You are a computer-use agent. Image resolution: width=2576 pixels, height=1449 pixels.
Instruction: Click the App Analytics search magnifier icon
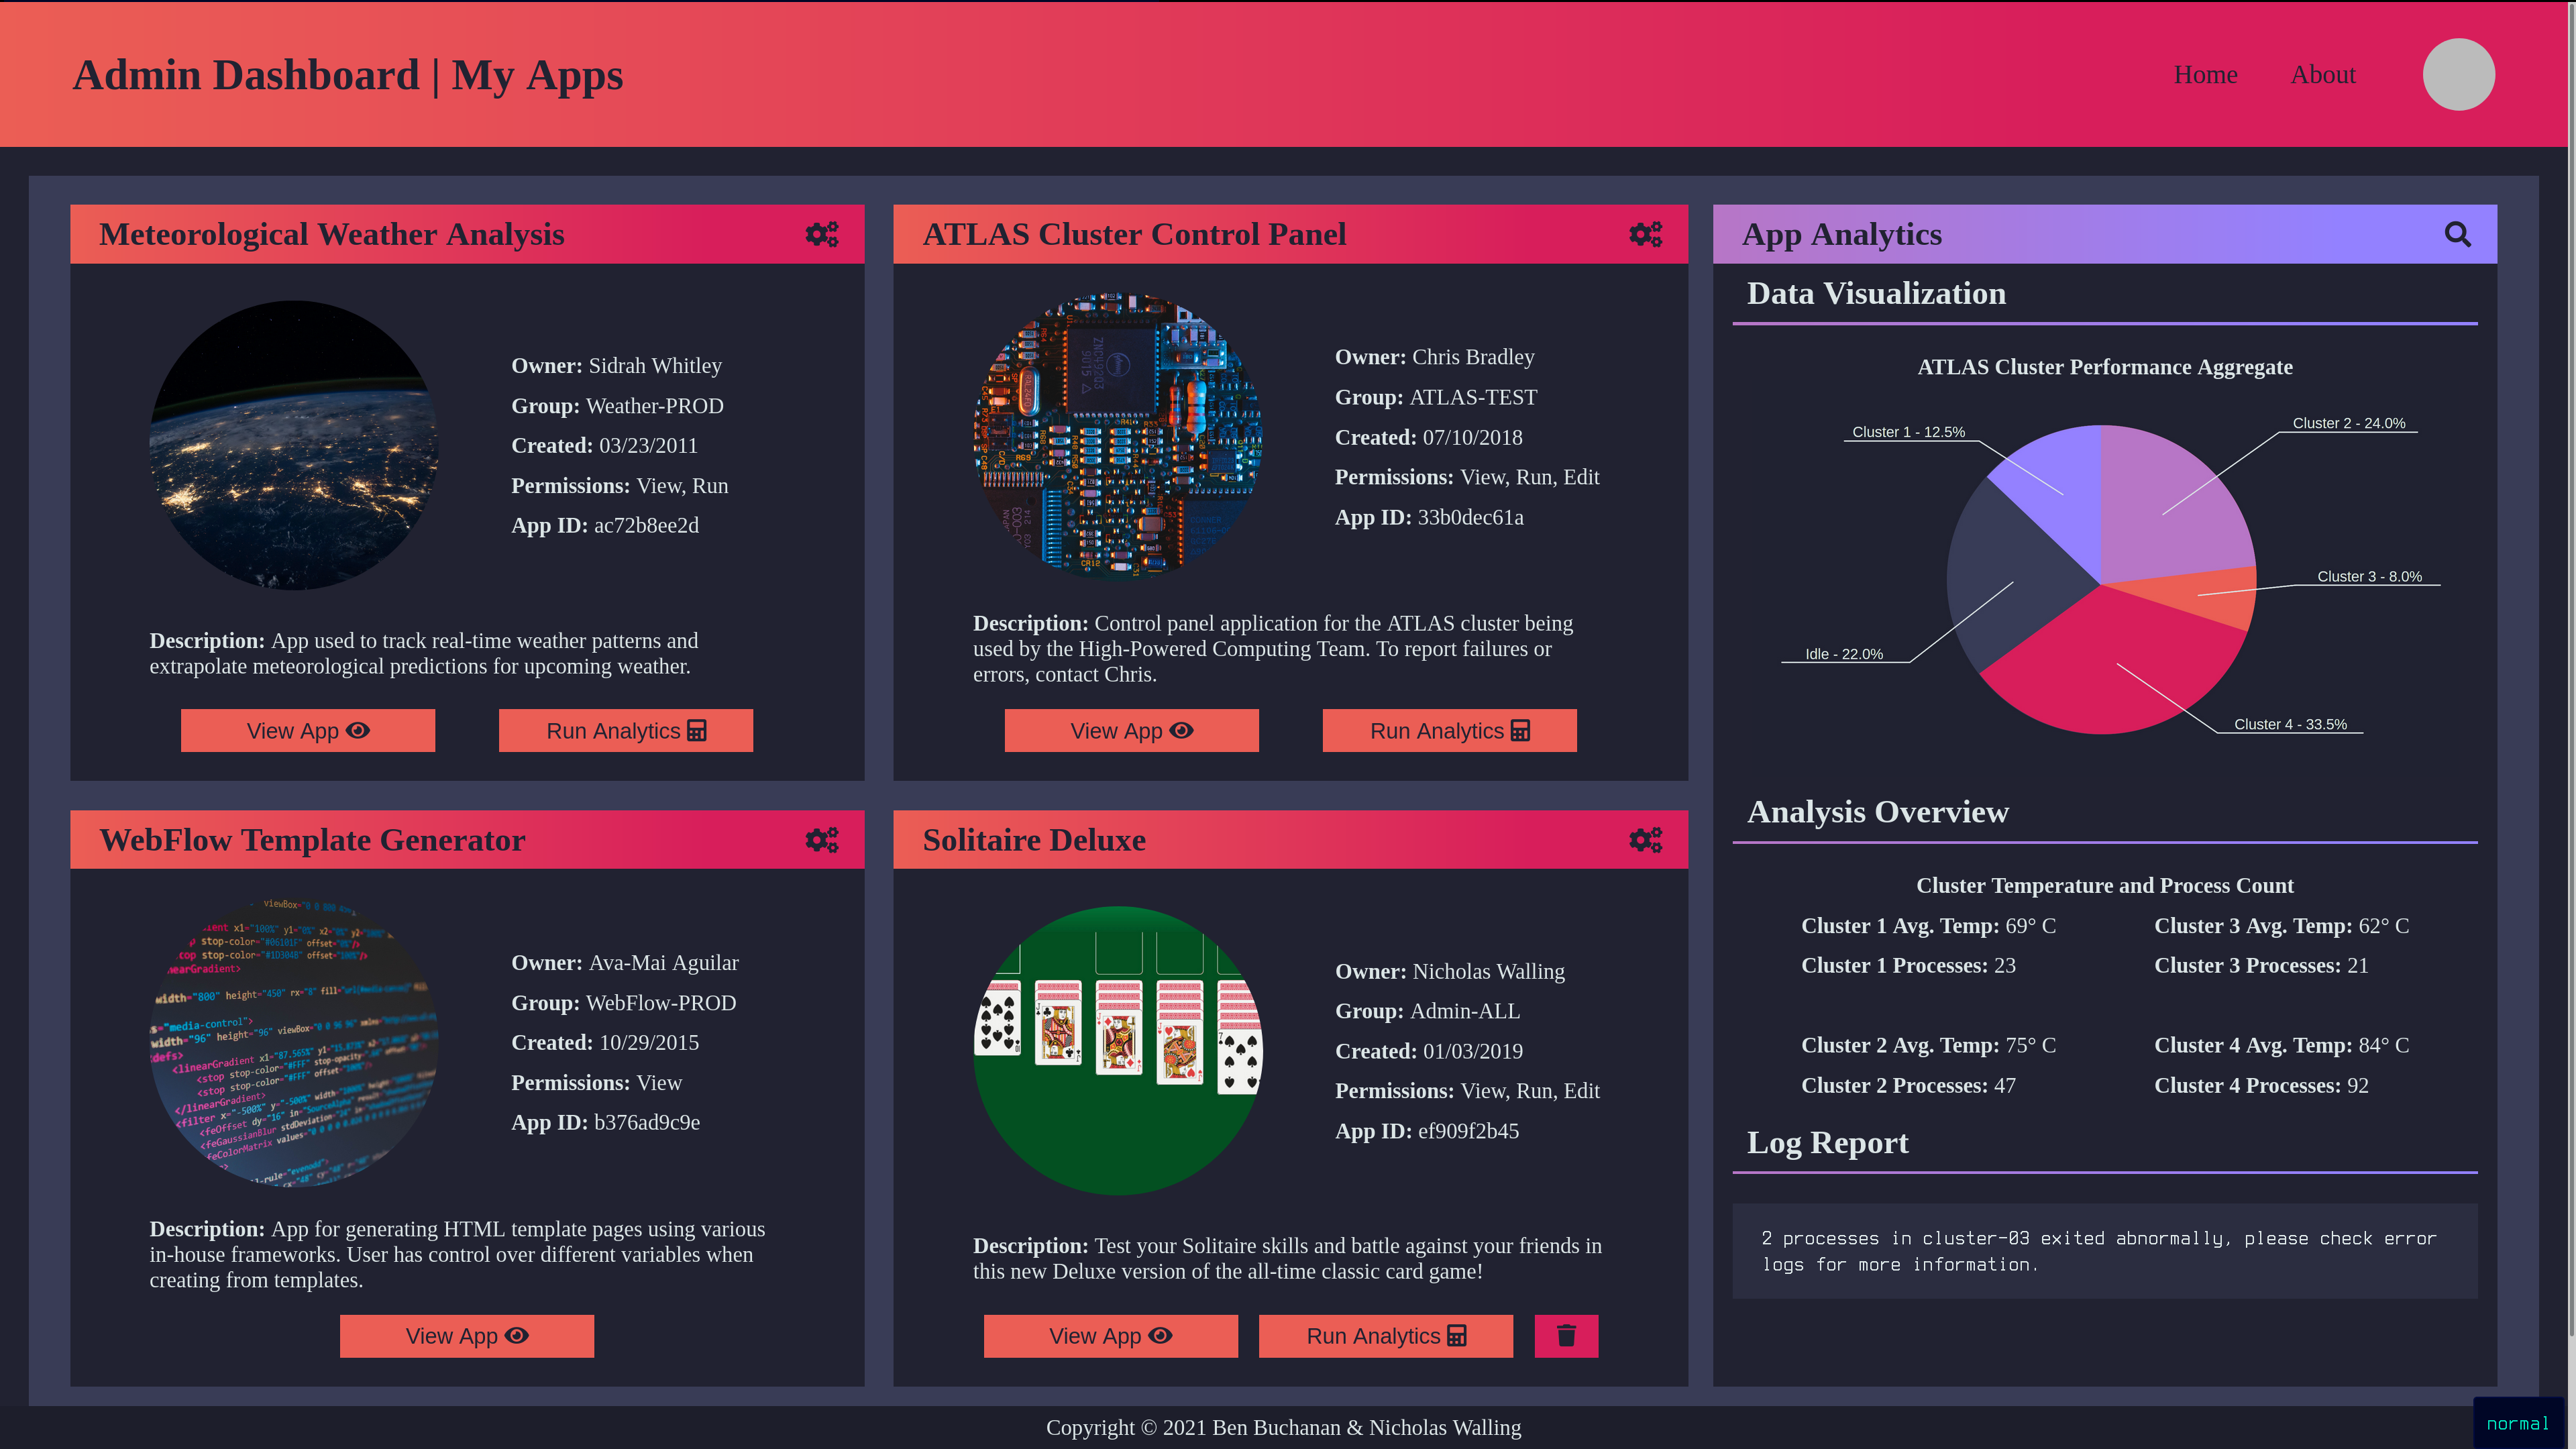coord(2457,234)
